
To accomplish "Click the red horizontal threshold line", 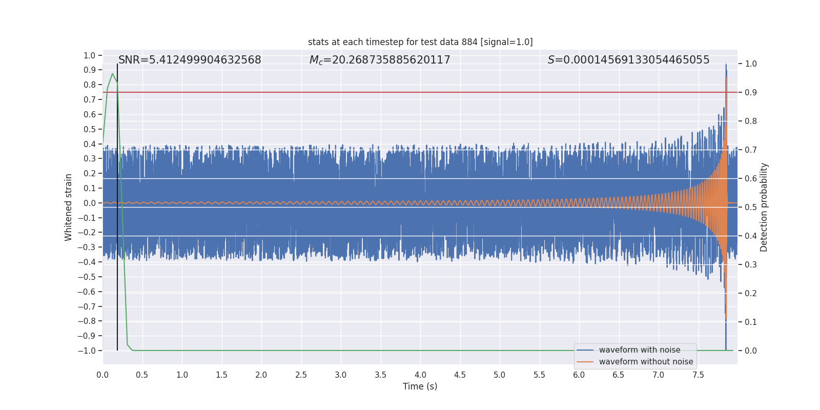I will (410, 92).
